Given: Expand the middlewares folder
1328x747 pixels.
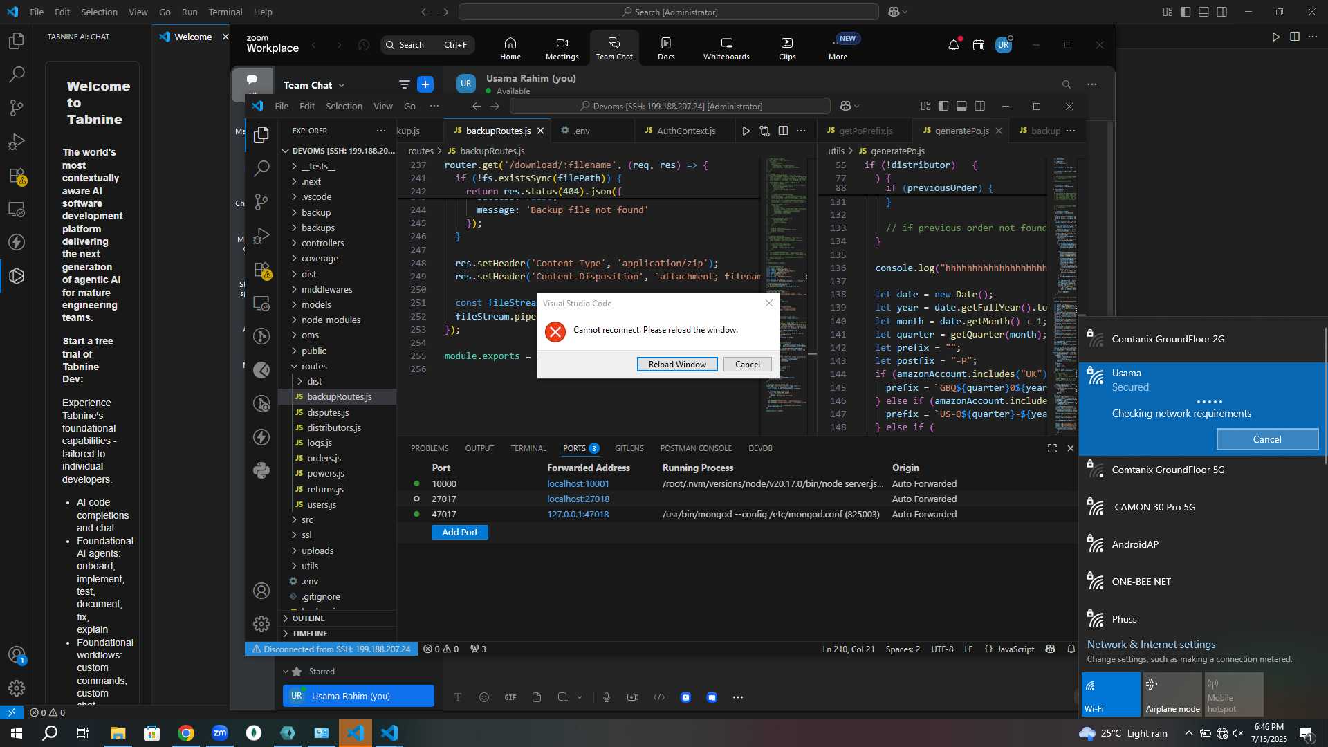Looking at the screenshot, I should click(x=326, y=289).
